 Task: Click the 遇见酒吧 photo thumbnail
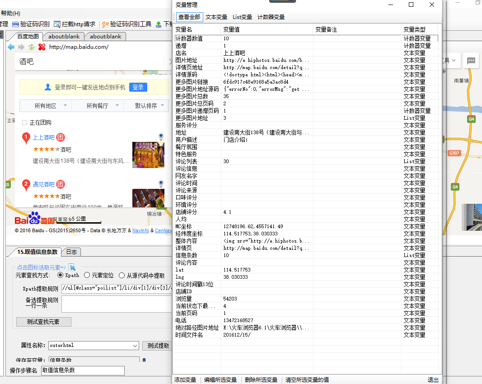coord(149,198)
